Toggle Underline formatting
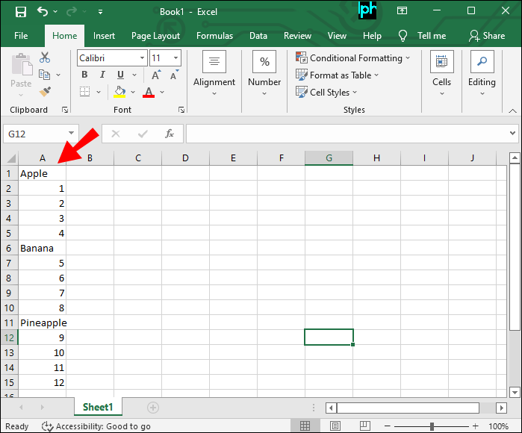This screenshot has width=522, height=433. click(119, 75)
